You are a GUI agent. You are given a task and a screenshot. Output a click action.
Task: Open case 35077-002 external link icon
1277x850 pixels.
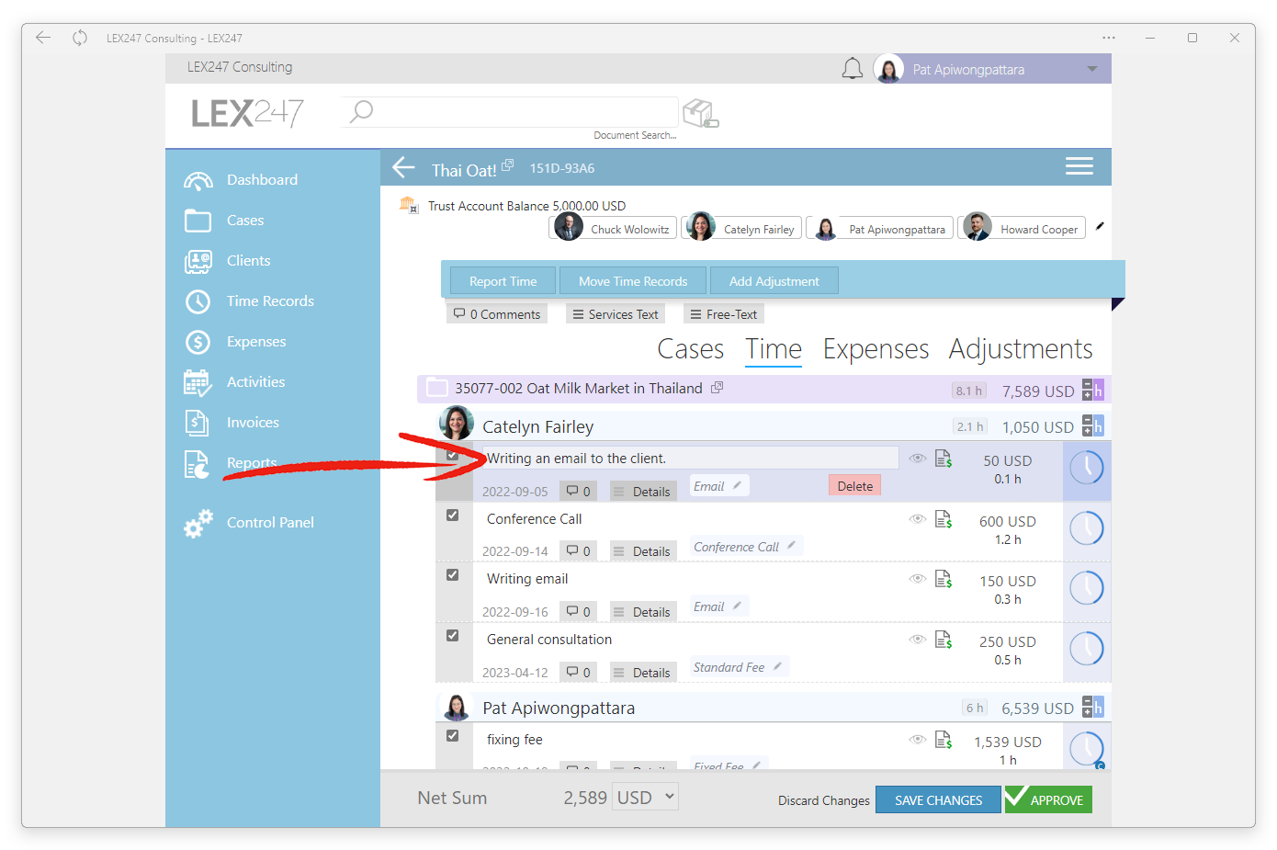click(718, 388)
